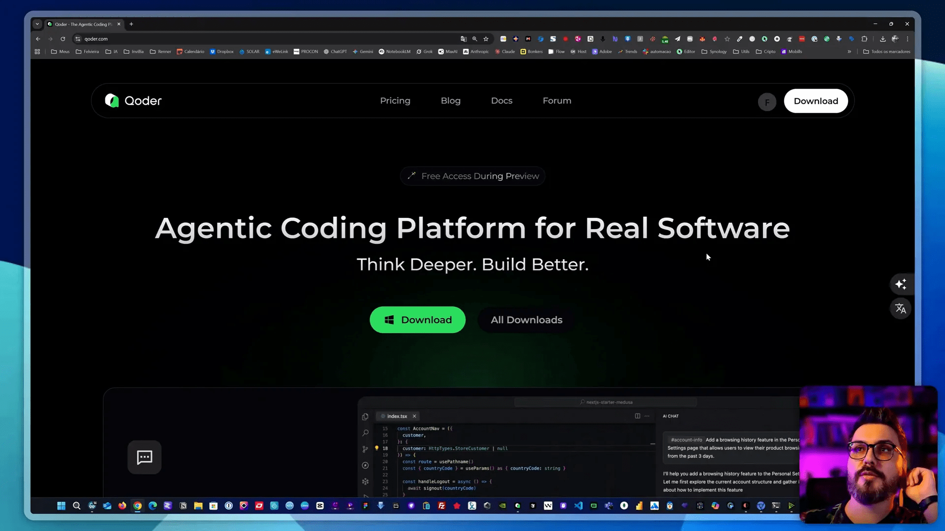Open the IA bookmarks folder
Screen dimensions: 945x531
(112, 52)
